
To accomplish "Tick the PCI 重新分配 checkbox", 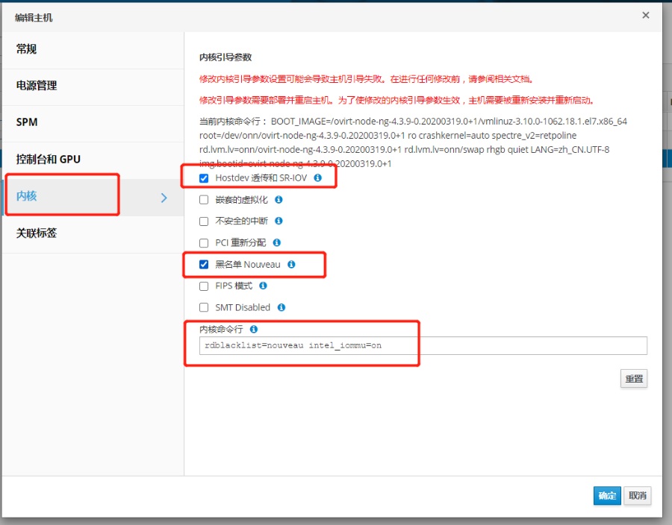I will [x=204, y=243].
